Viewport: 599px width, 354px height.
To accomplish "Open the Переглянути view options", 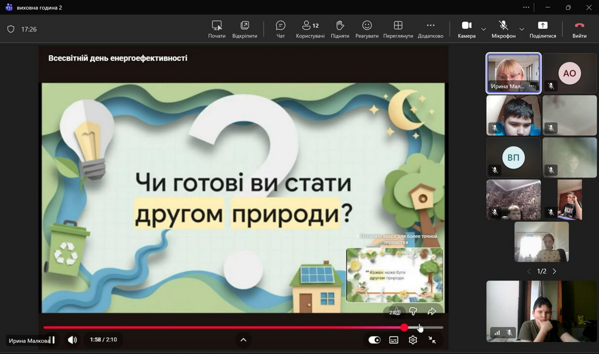I will [x=398, y=29].
